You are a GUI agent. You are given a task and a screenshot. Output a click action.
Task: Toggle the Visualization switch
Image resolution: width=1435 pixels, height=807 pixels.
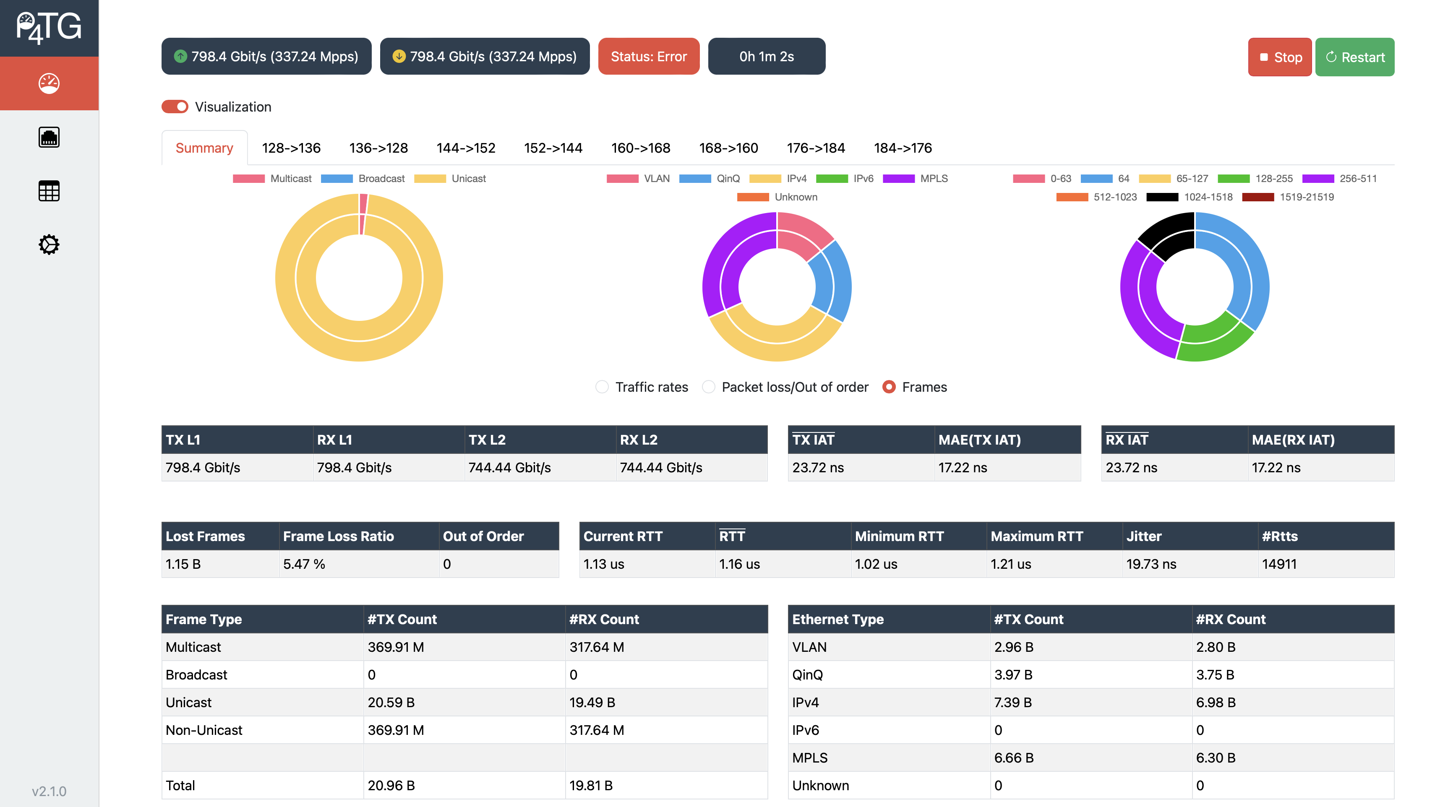pyautogui.click(x=175, y=107)
